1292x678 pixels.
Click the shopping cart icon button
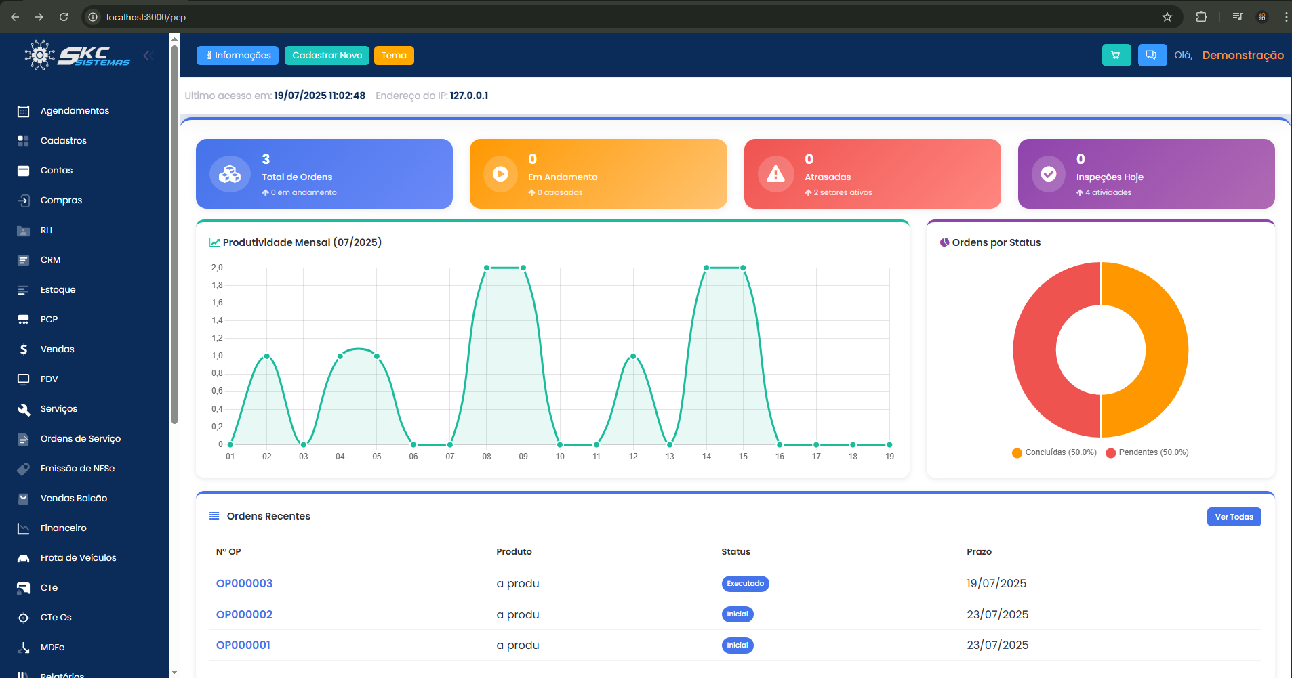tap(1116, 56)
